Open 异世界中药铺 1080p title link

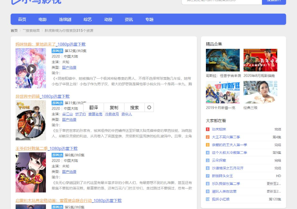coord(42,96)
